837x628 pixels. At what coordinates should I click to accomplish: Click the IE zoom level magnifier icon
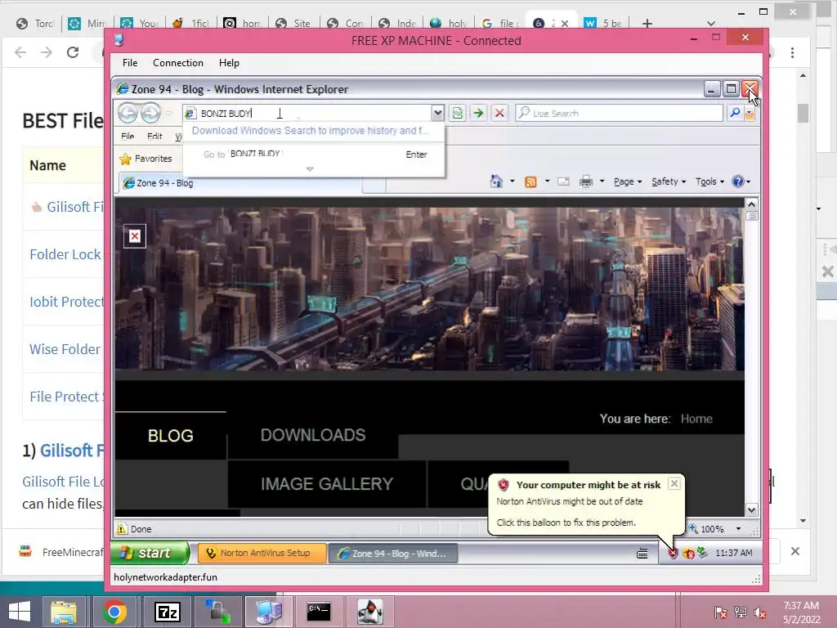693,529
